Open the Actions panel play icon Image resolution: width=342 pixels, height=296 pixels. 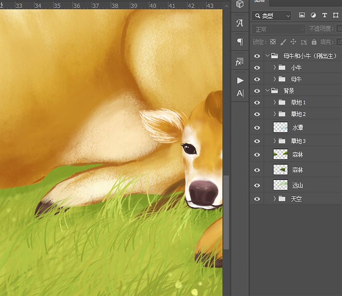tap(240, 81)
